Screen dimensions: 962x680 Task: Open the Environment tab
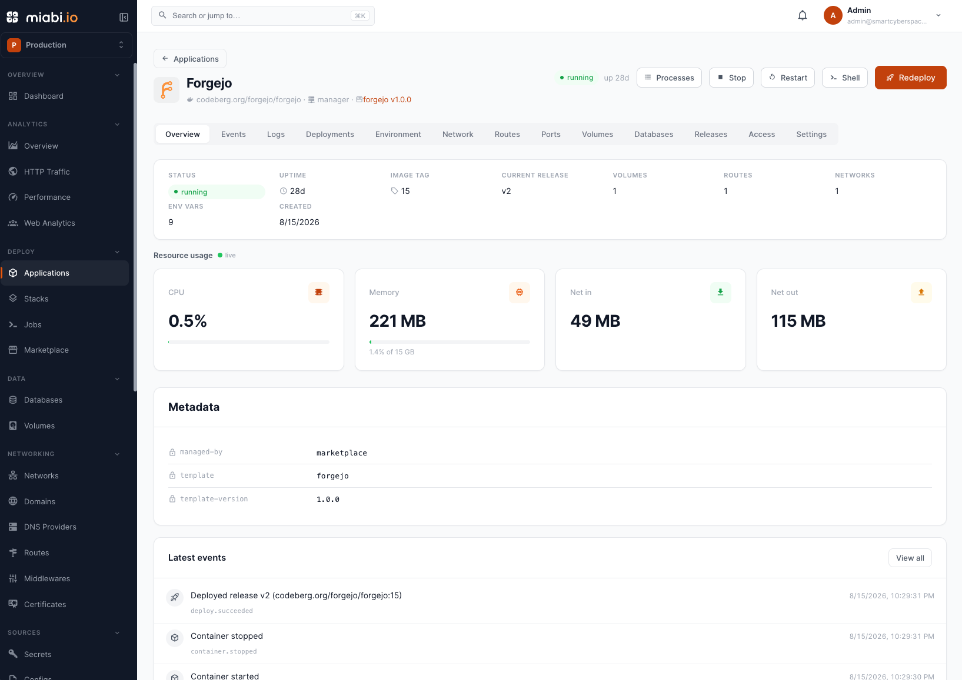(398, 134)
